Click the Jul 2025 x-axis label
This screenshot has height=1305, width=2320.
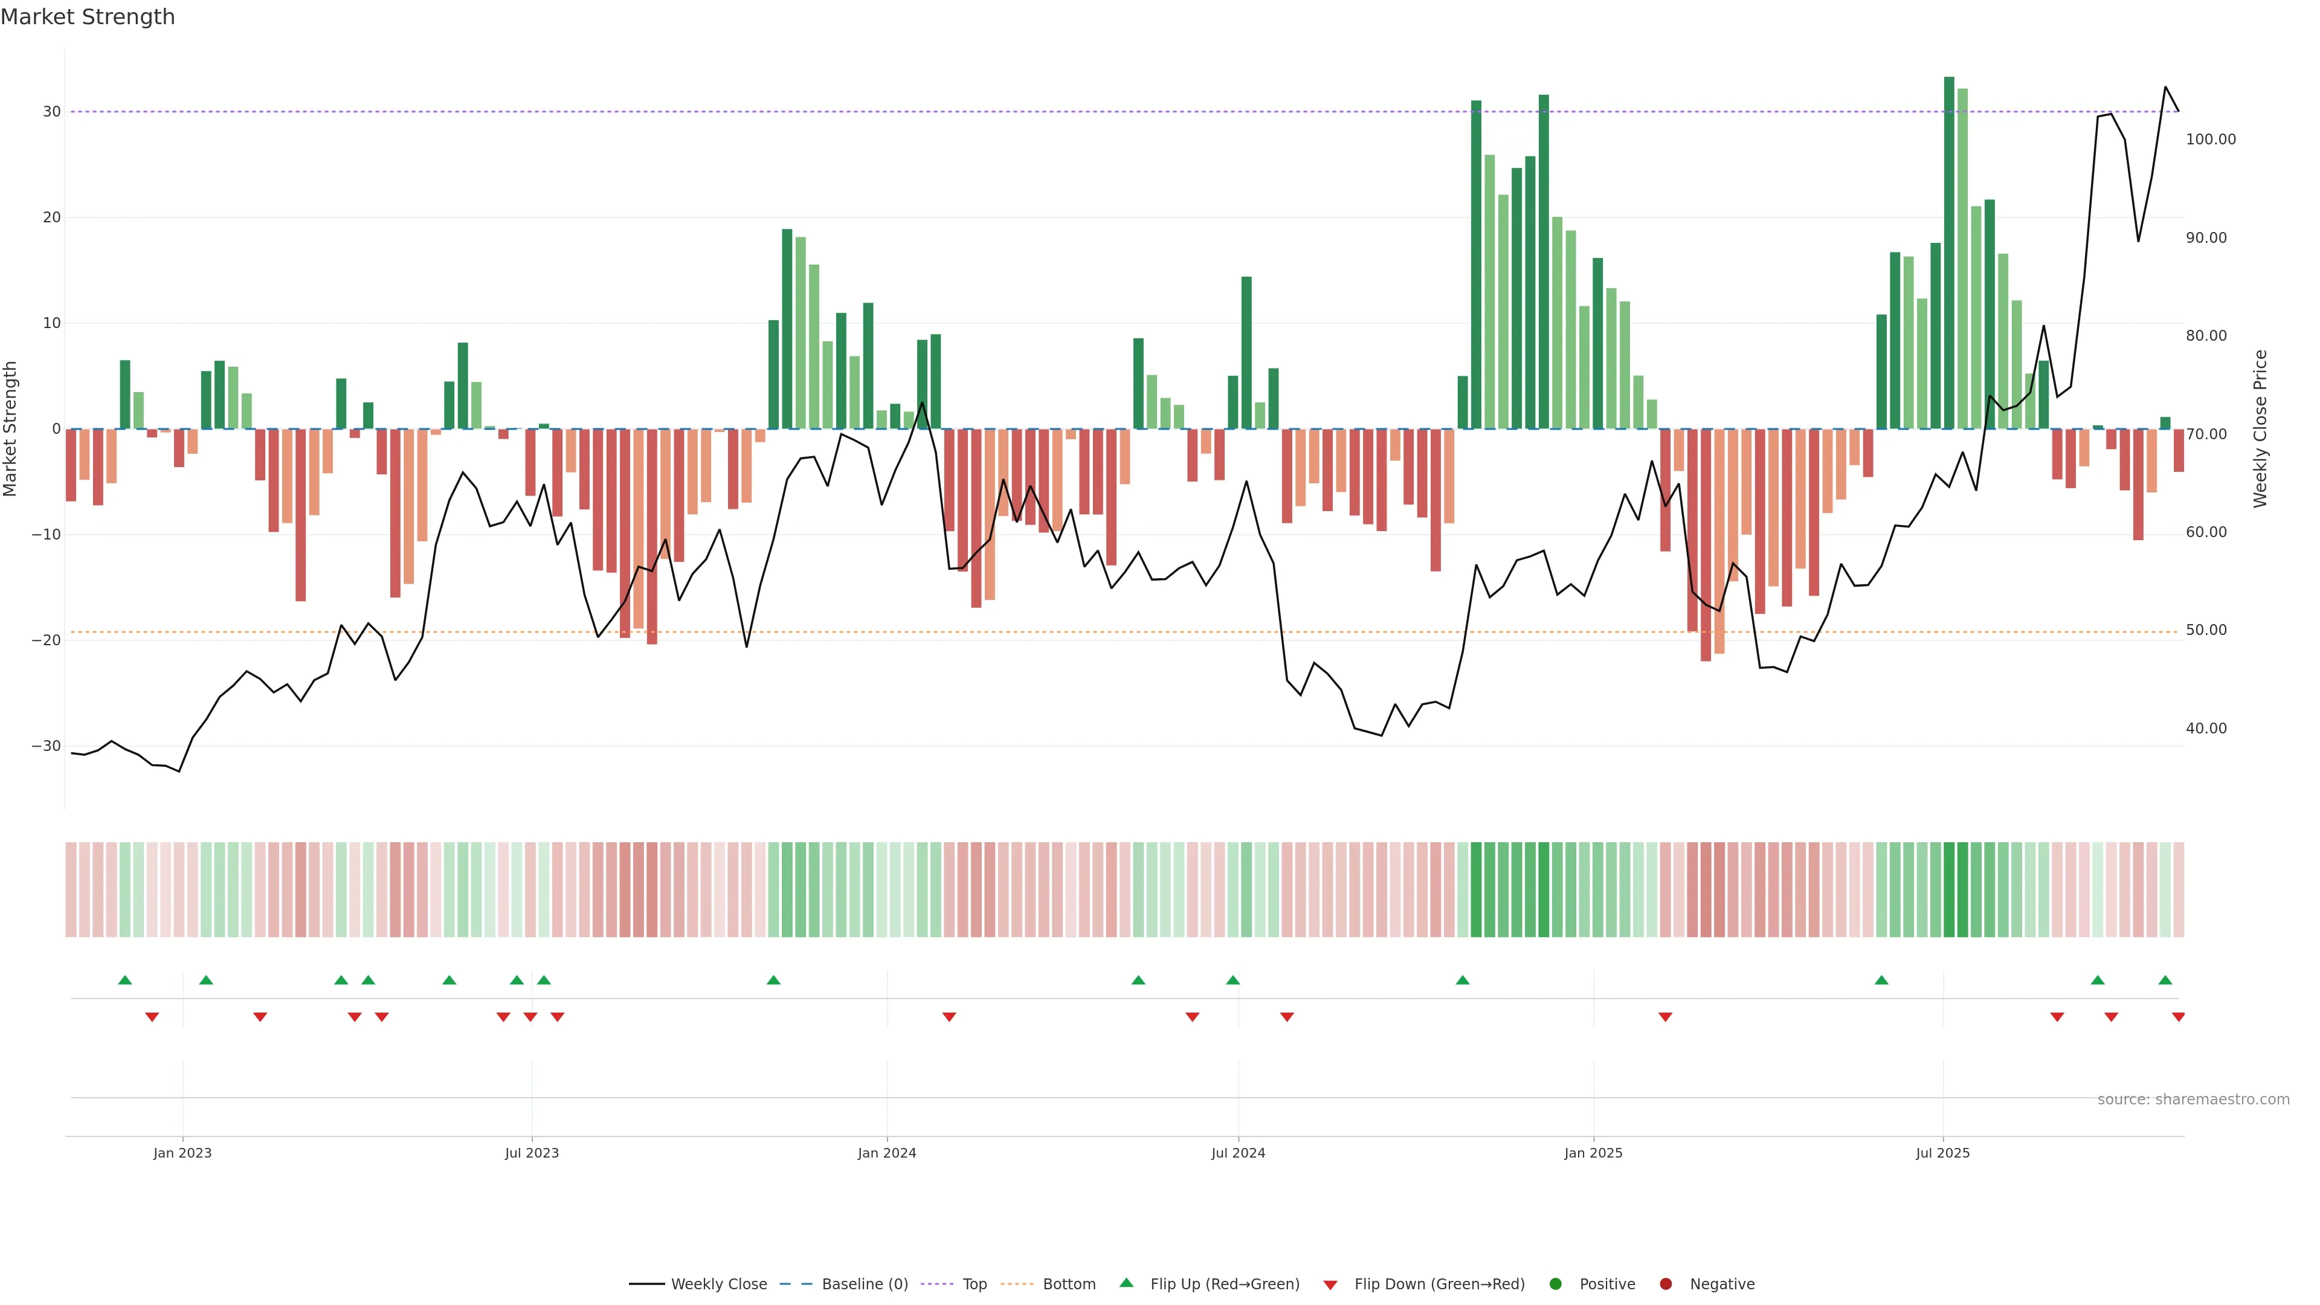(x=1942, y=1154)
